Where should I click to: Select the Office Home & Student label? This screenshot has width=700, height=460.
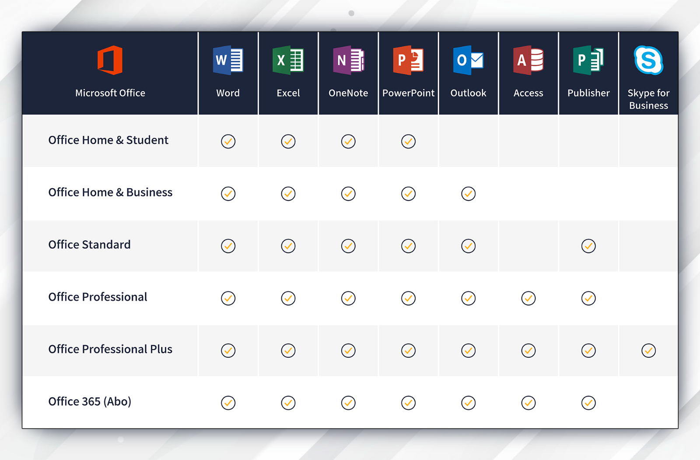click(x=108, y=140)
